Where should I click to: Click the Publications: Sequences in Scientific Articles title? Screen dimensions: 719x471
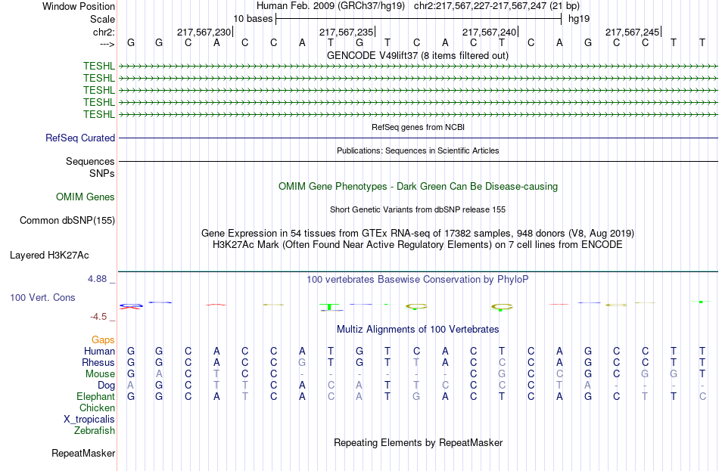point(418,150)
